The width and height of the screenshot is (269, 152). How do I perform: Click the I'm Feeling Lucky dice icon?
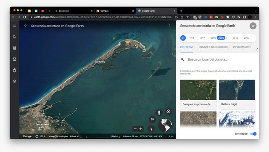[15, 59]
